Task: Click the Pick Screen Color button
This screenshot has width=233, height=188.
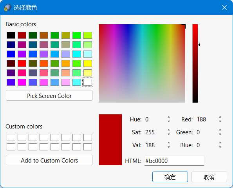Action: (49, 96)
